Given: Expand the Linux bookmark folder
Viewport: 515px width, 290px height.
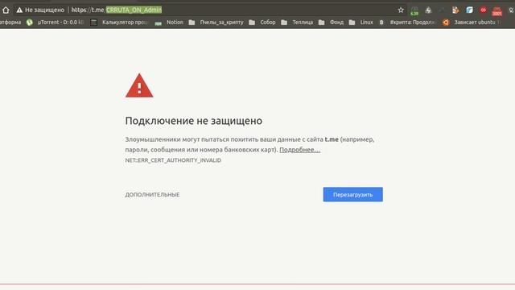Looking at the screenshot, I should tap(361, 23).
